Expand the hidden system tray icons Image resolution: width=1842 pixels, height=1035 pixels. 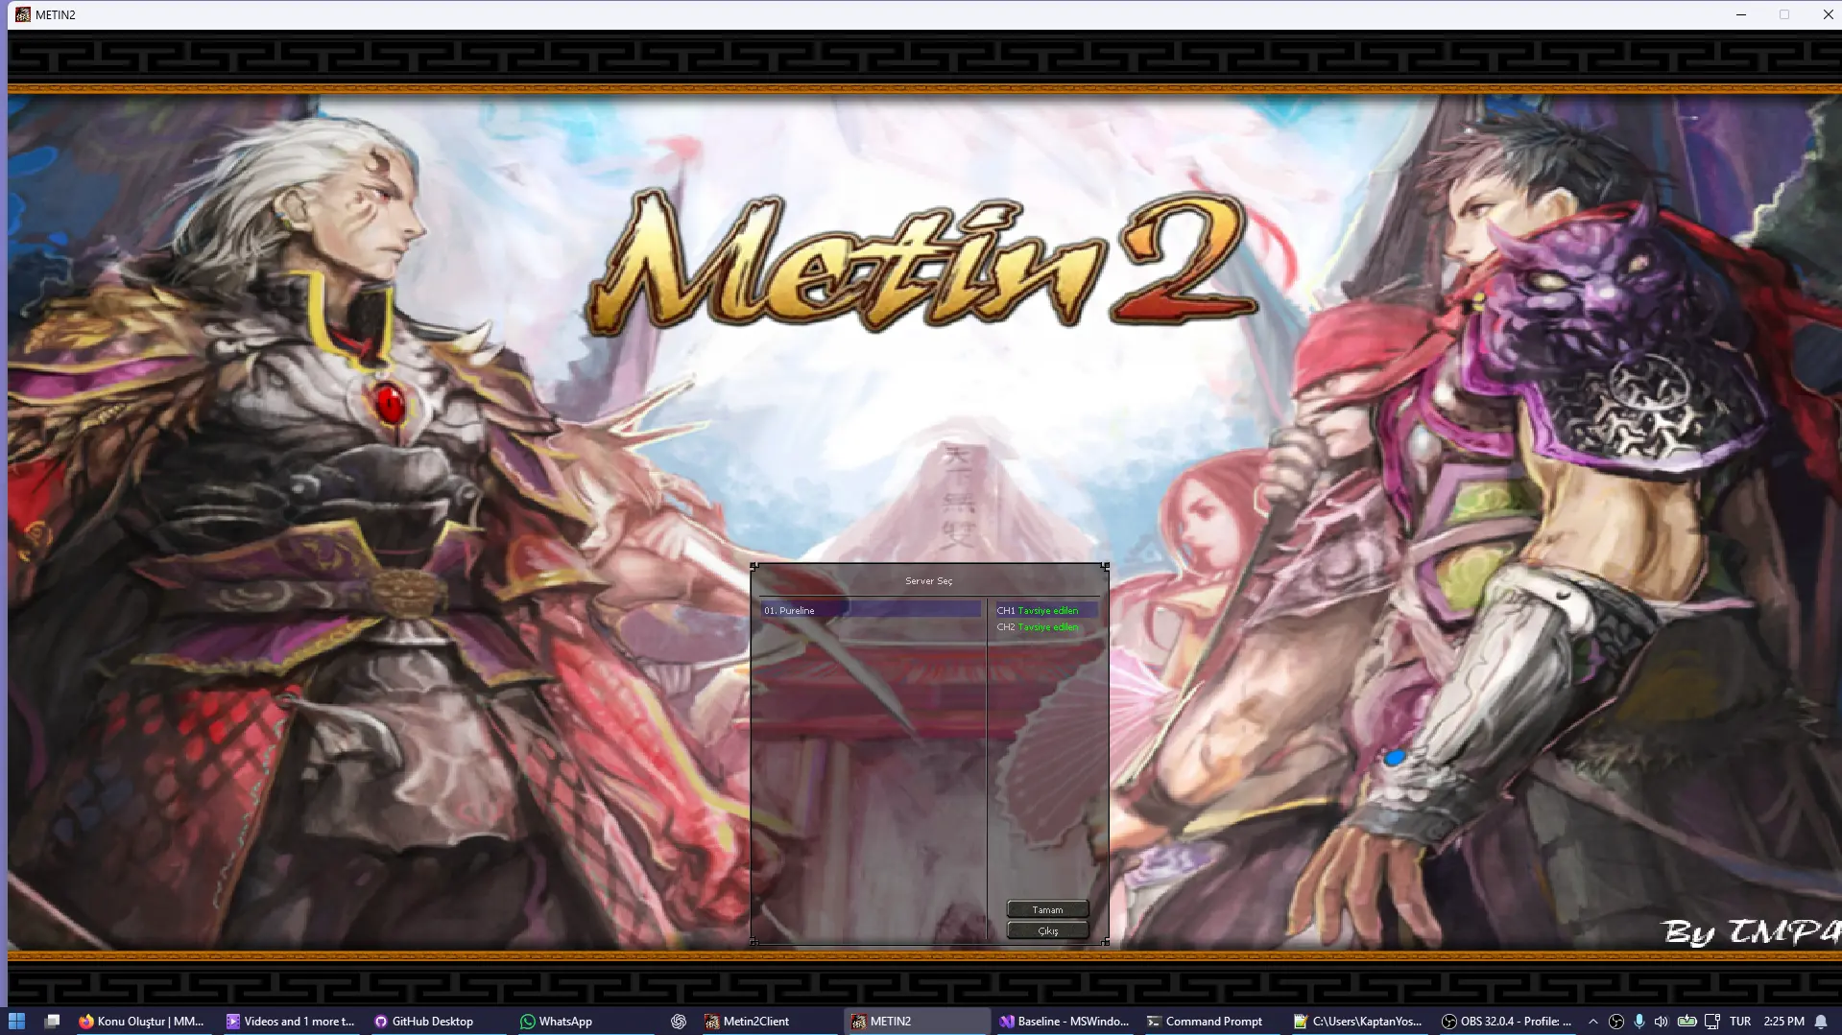click(x=1593, y=1022)
